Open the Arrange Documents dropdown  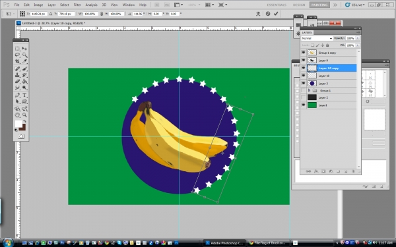(210, 5)
